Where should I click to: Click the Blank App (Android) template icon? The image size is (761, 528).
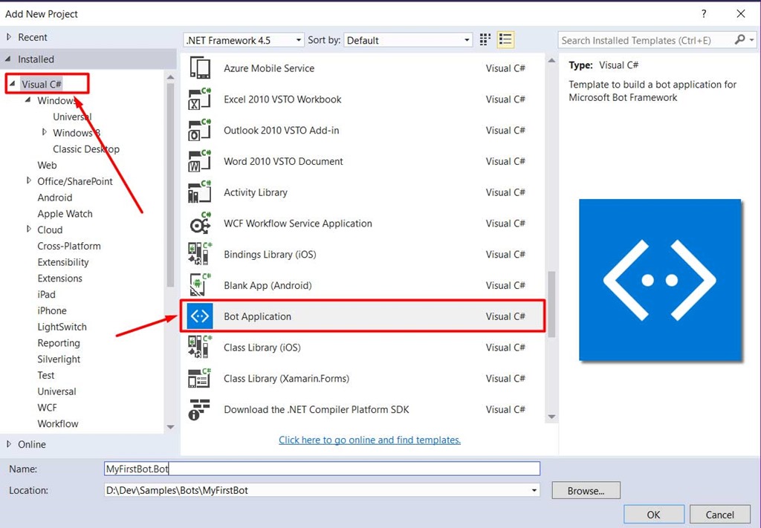pos(198,285)
